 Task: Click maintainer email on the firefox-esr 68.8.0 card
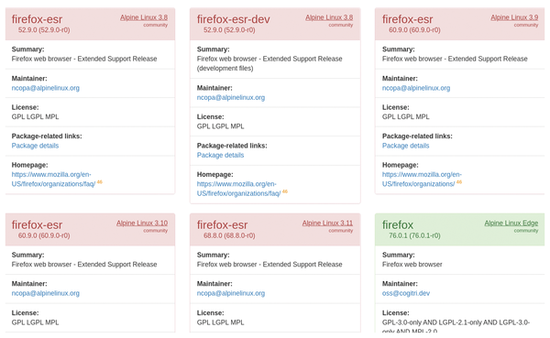(231, 293)
